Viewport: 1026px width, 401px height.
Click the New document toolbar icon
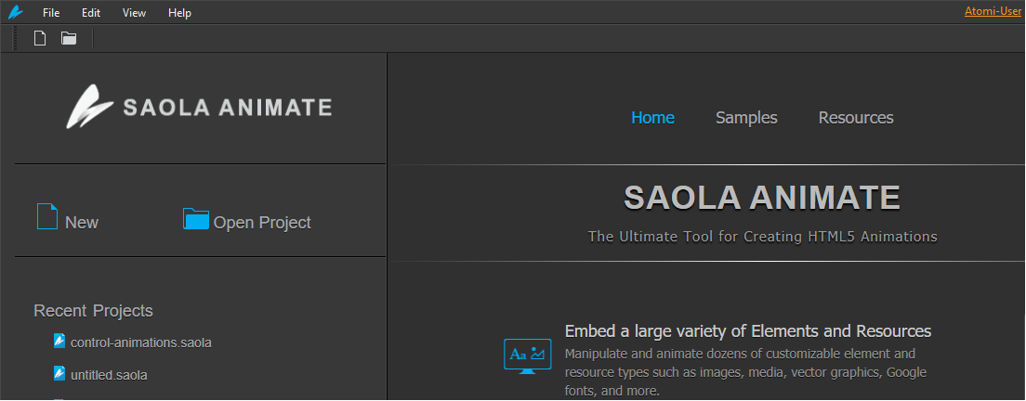tap(40, 39)
